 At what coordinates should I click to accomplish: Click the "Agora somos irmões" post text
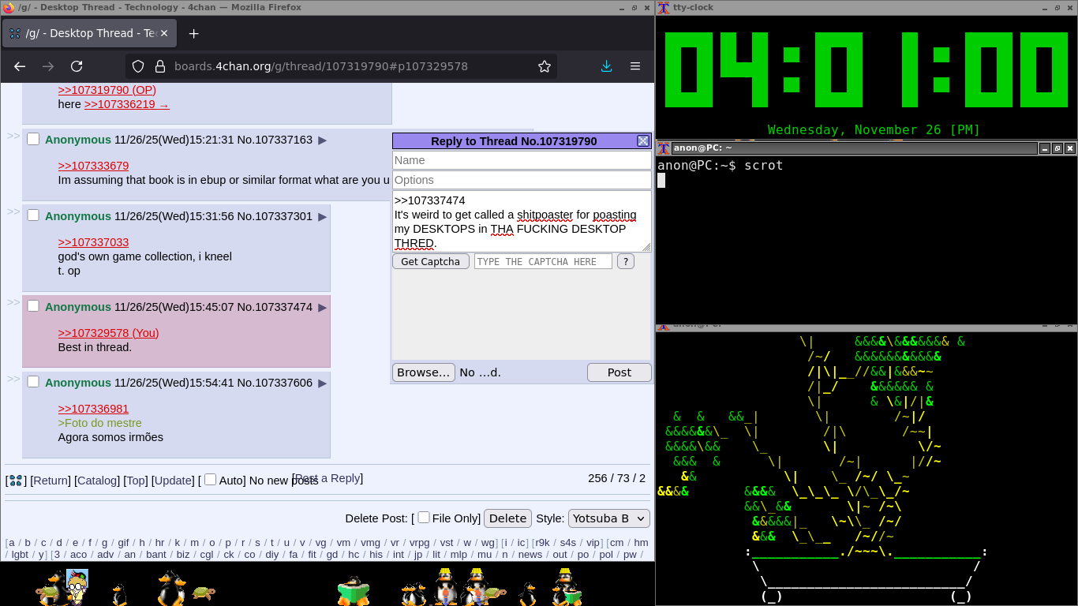click(x=110, y=437)
